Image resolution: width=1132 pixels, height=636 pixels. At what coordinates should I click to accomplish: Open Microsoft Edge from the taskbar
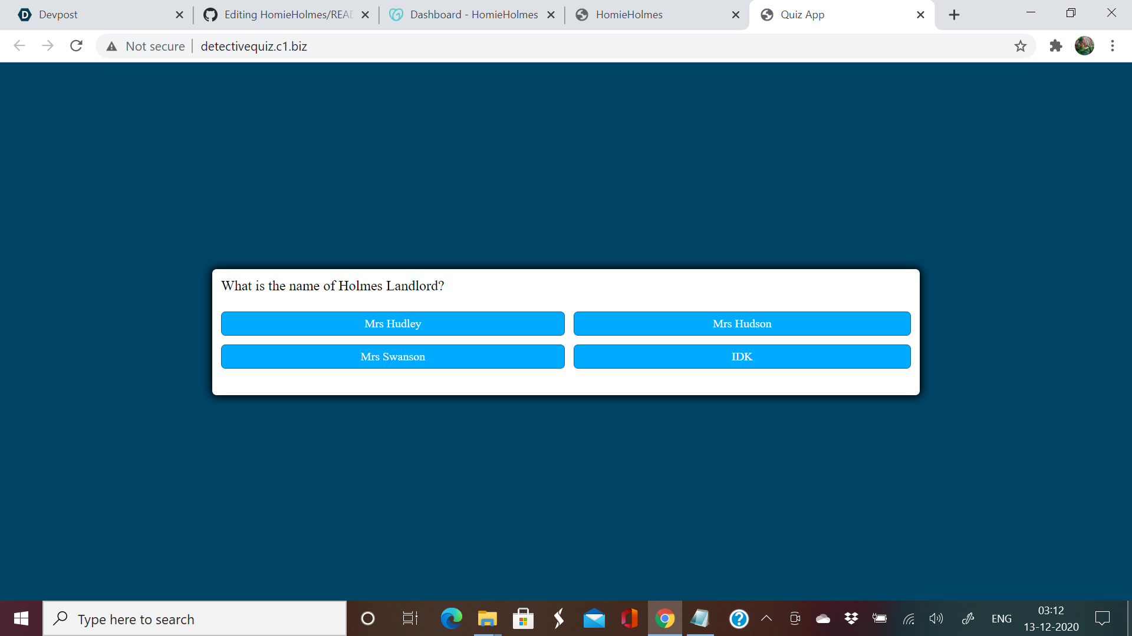(x=451, y=619)
